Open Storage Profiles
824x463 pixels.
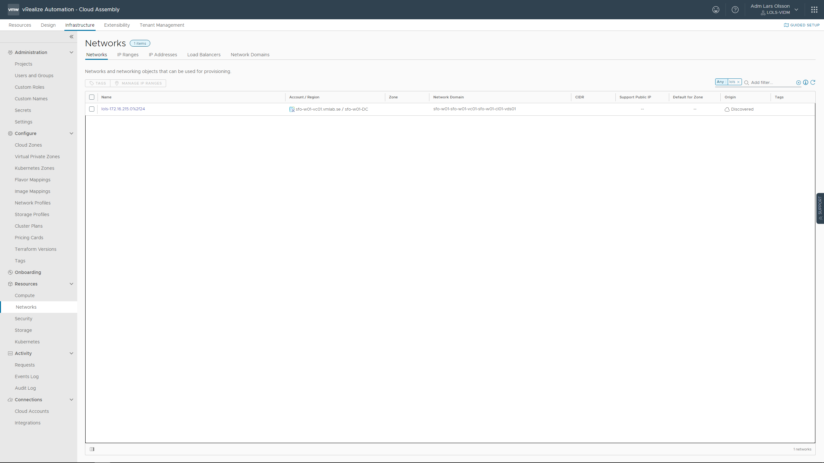click(32, 214)
